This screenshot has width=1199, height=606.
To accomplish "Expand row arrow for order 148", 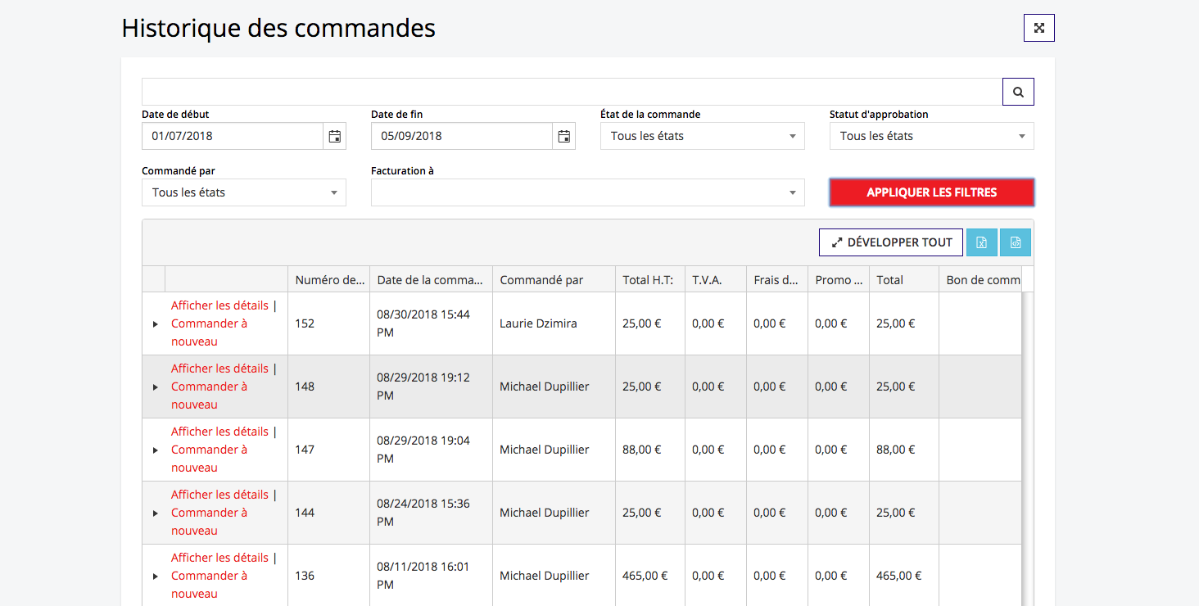I will pyautogui.click(x=155, y=387).
